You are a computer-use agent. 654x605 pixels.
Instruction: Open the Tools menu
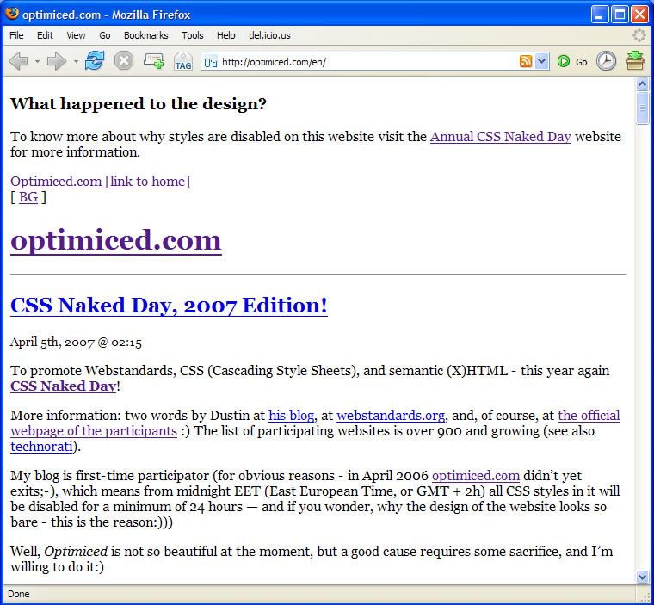(192, 35)
